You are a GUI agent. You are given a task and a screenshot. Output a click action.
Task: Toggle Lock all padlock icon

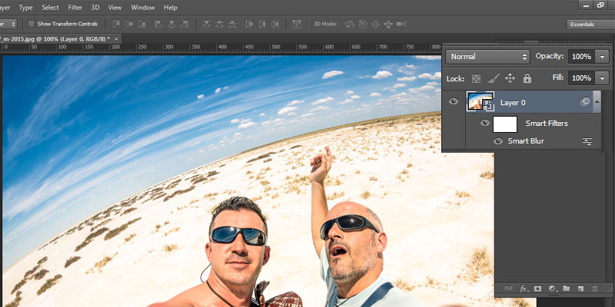tap(527, 78)
